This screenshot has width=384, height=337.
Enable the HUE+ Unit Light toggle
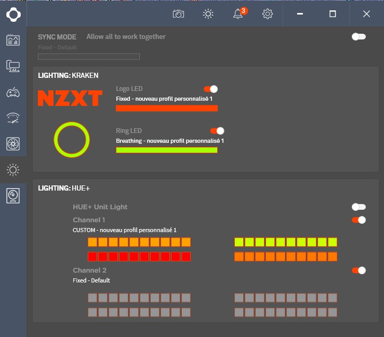click(359, 207)
